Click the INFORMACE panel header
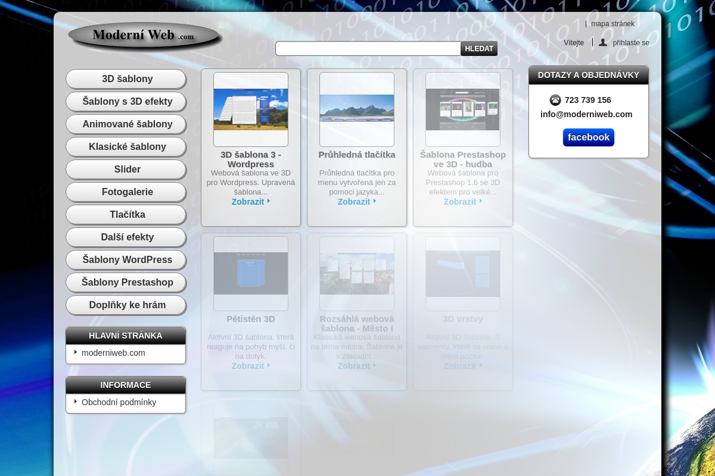 [126, 385]
